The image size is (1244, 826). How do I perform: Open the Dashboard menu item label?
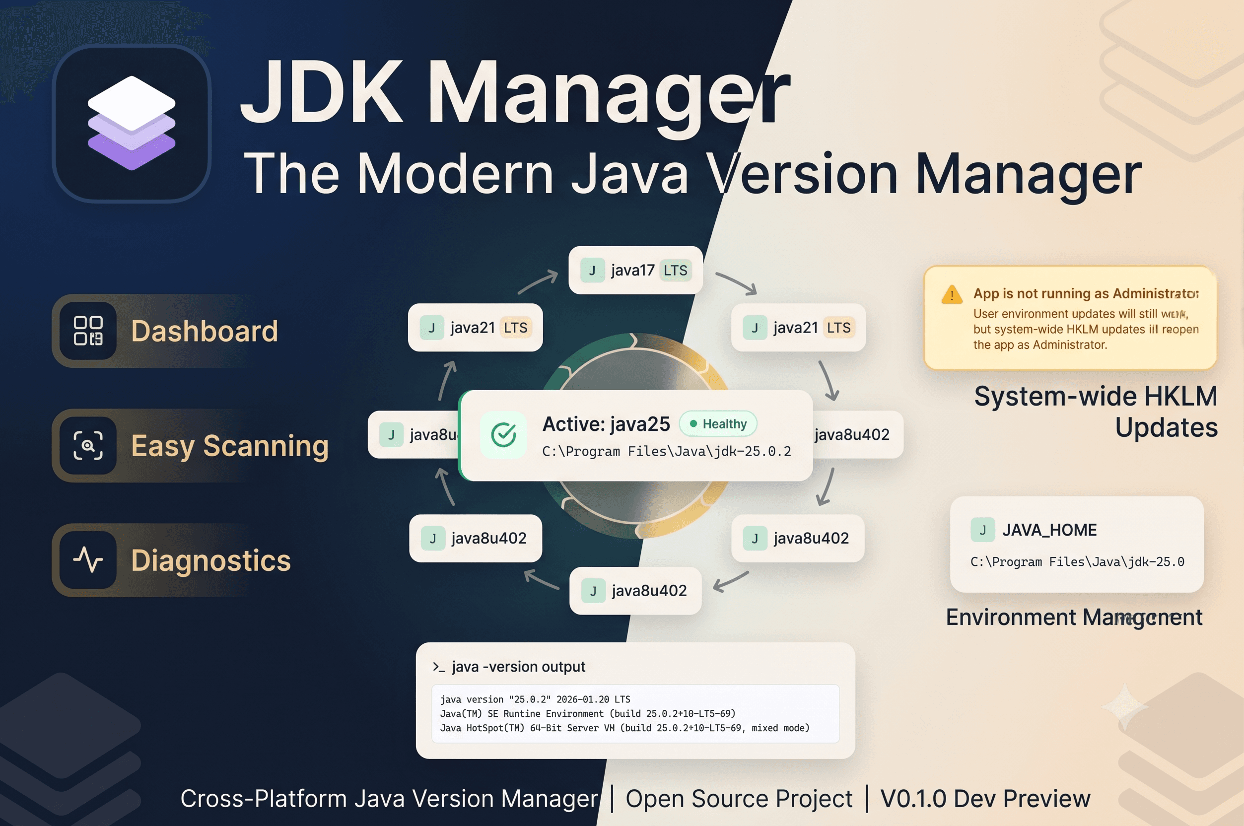205,332
